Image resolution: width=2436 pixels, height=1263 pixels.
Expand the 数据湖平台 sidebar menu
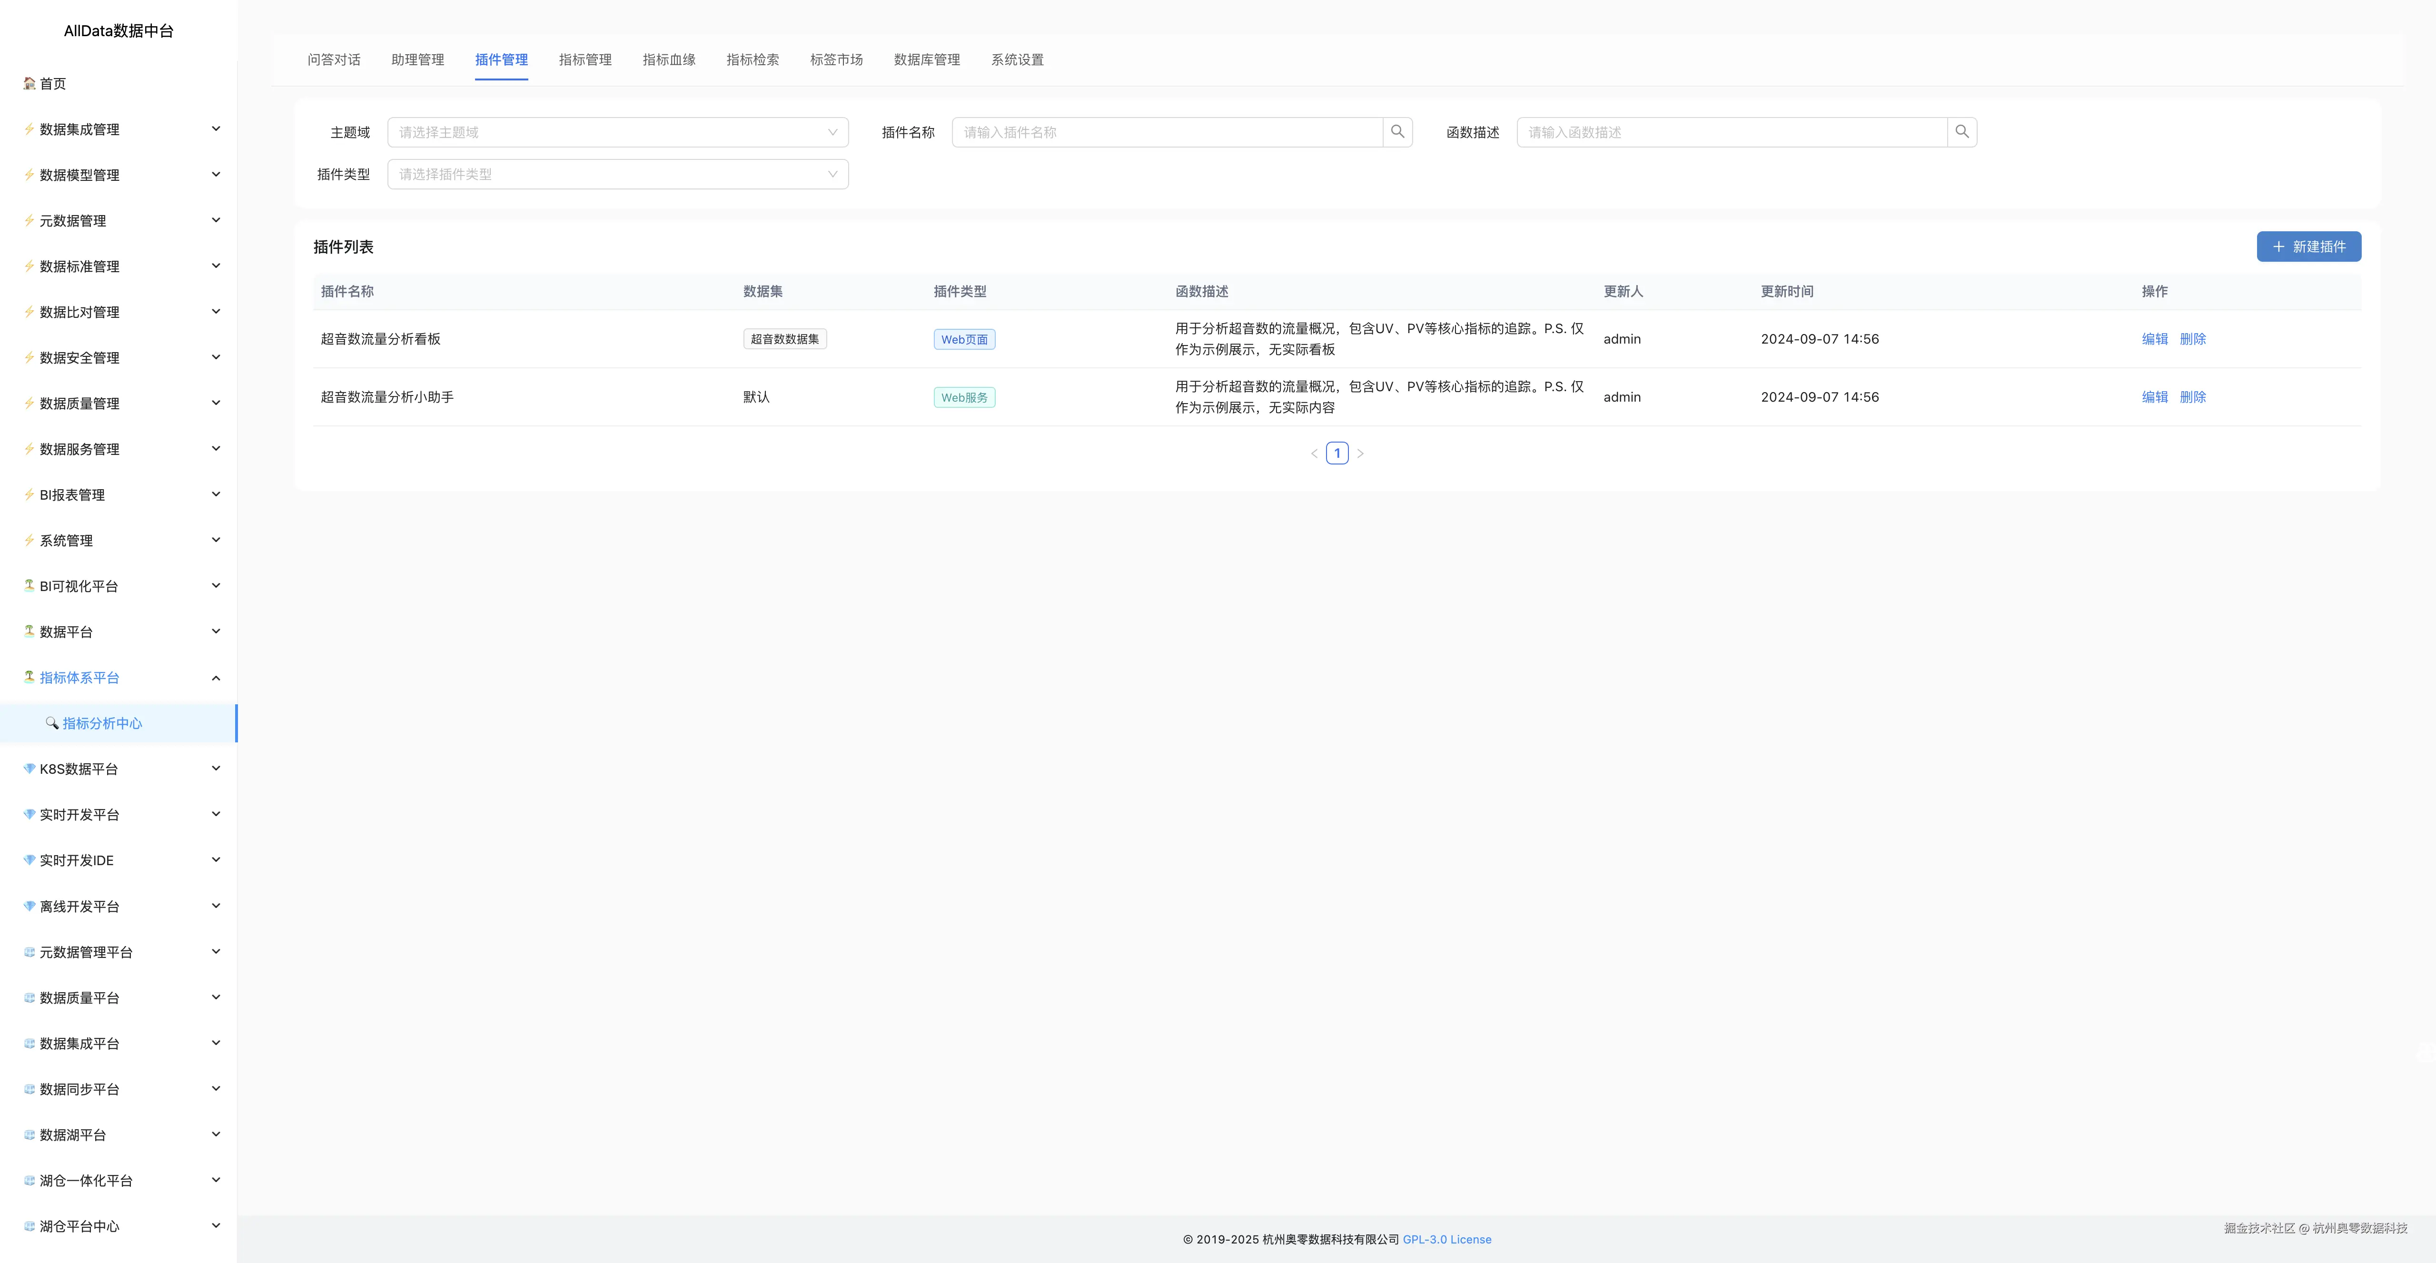216,1135
